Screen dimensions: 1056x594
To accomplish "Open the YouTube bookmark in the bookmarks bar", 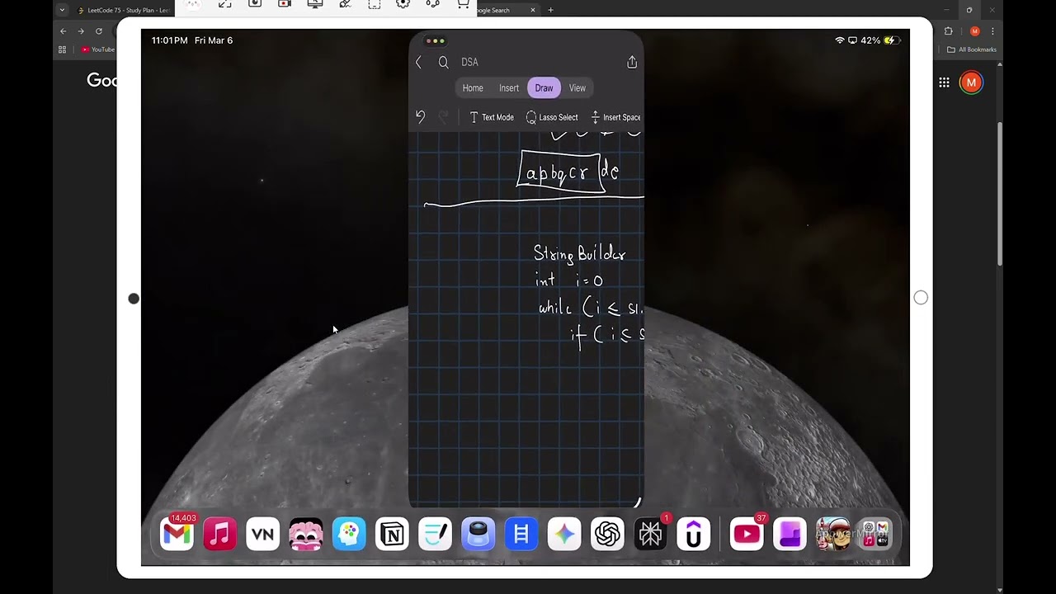I will [98, 49].
